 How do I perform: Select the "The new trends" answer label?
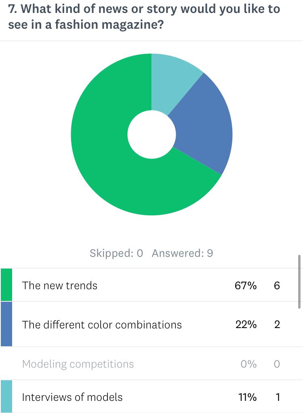pyautogui.click(x=60, y=286)
